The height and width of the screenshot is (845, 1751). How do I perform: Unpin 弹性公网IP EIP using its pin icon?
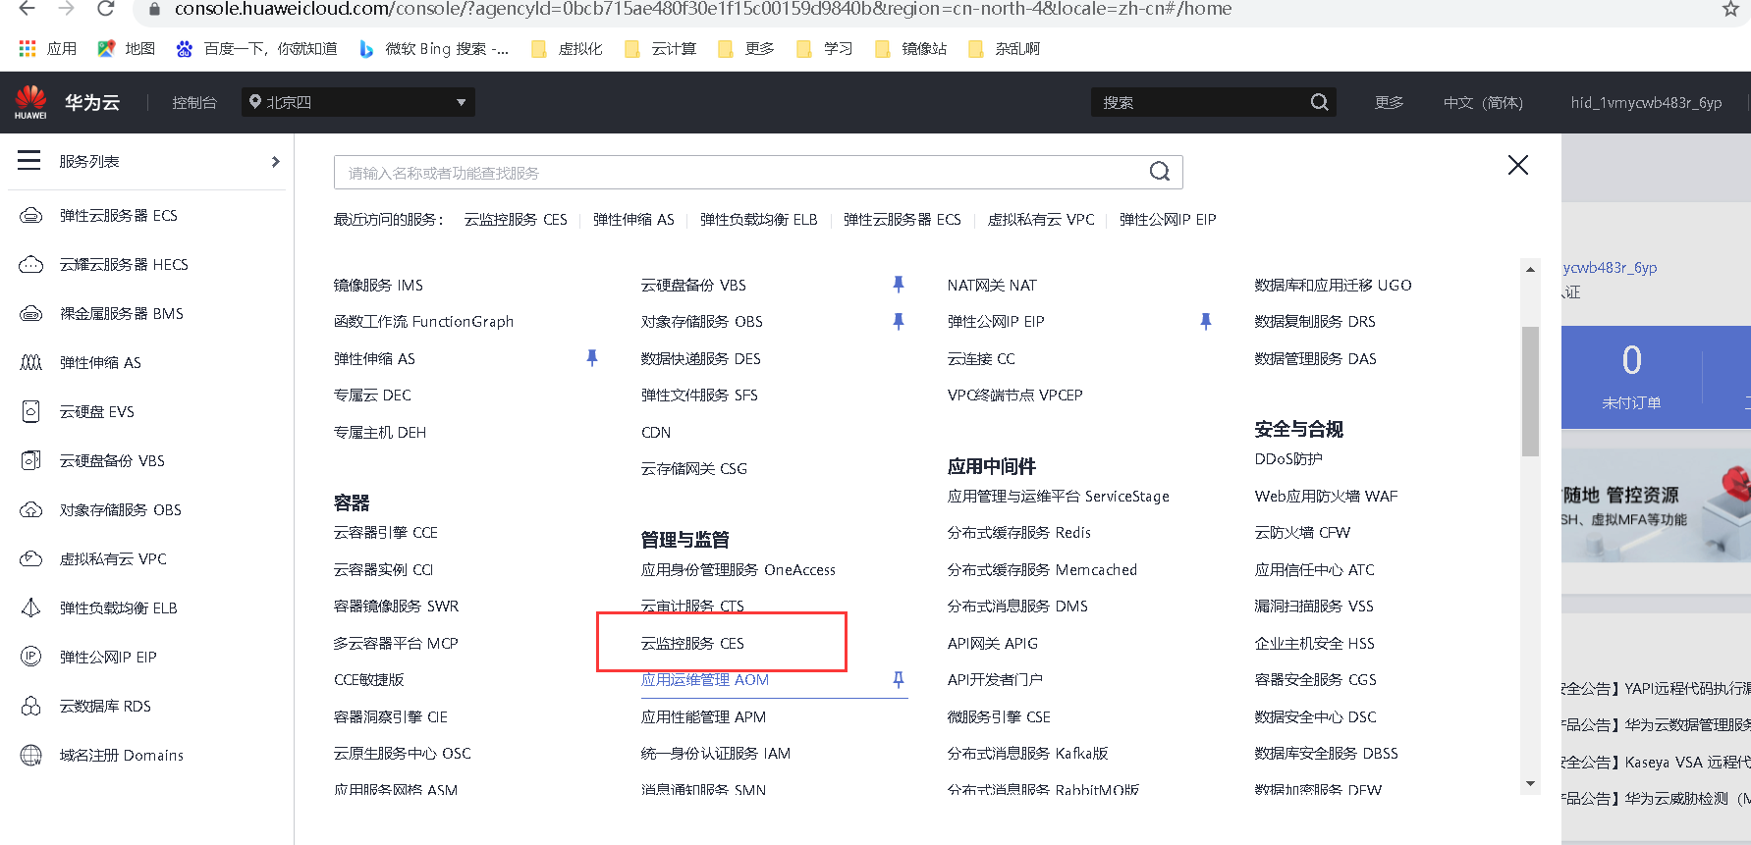click(1205, 321)
